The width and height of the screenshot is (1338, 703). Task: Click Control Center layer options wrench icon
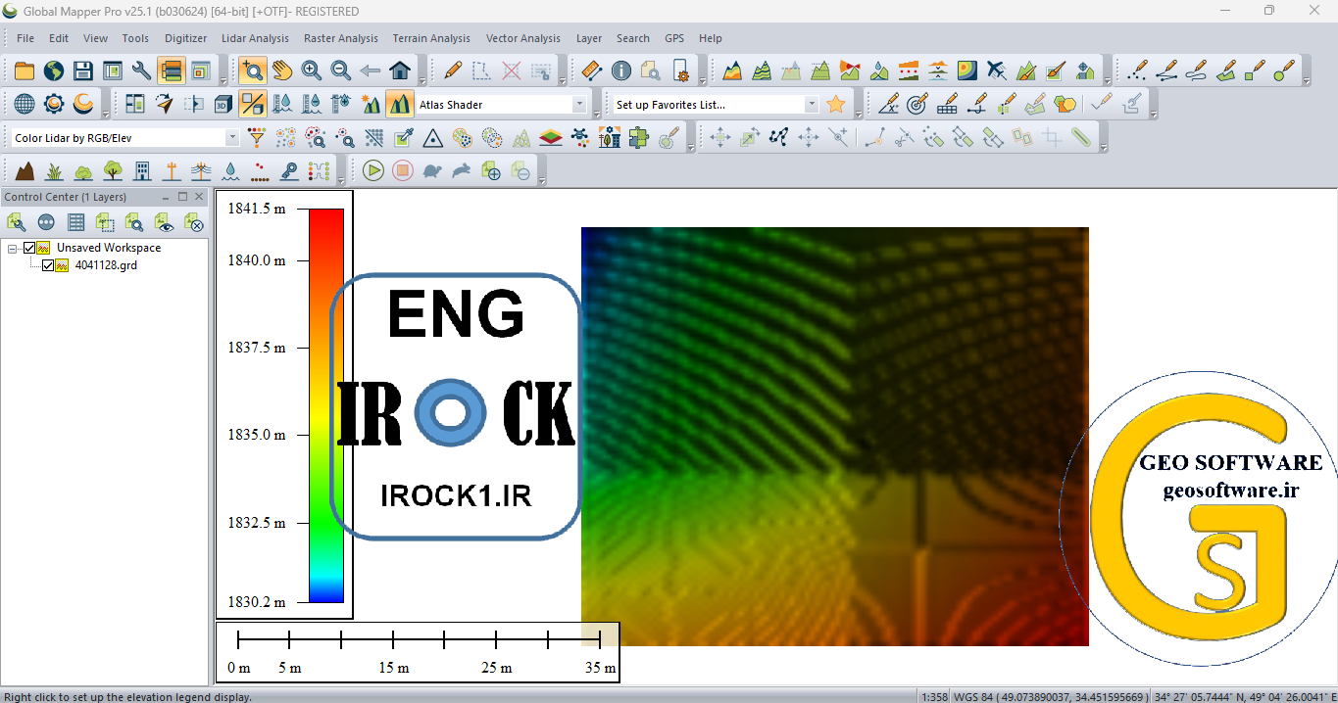coord(17,223)
